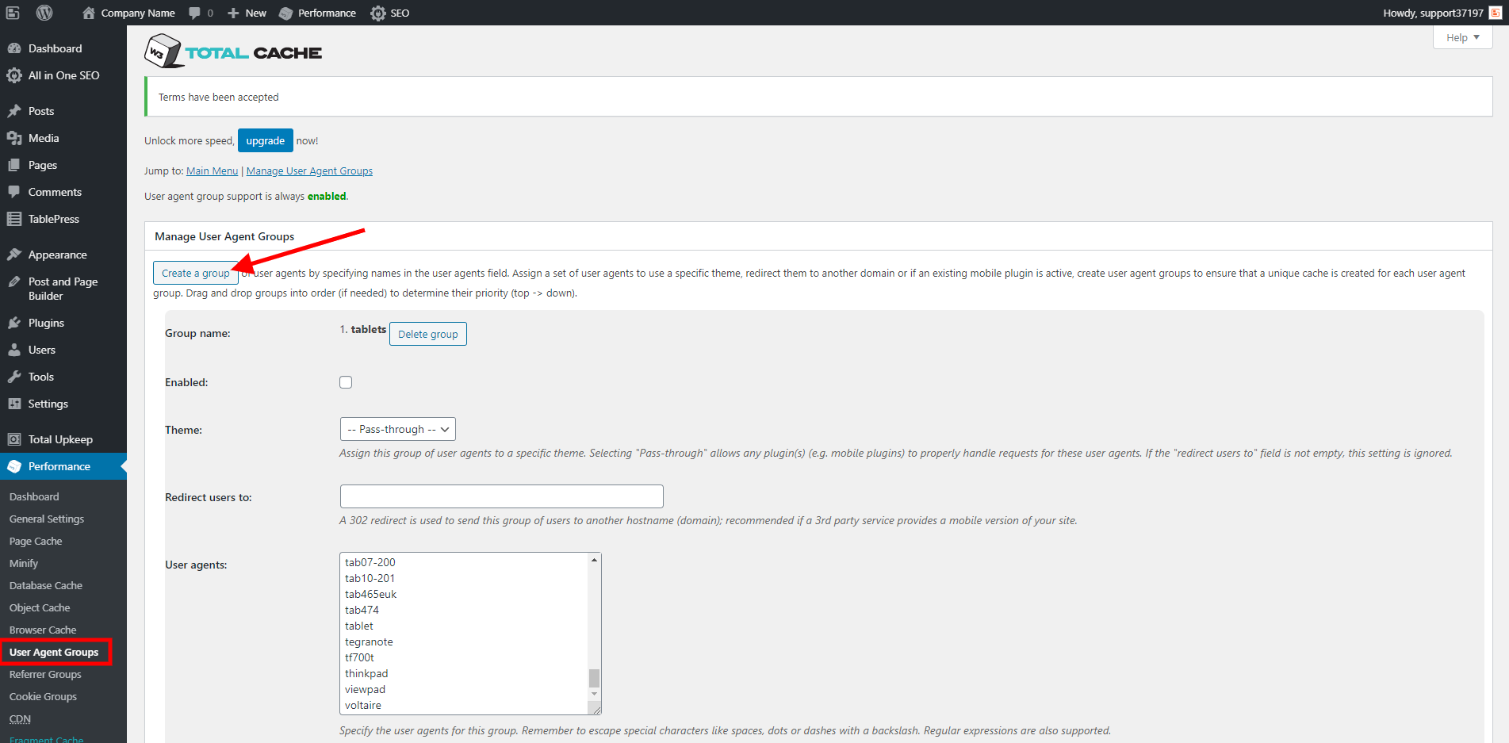Click the Users person icon
The height and width of the screenshot is (743, 1509).
tap(14, 350)
